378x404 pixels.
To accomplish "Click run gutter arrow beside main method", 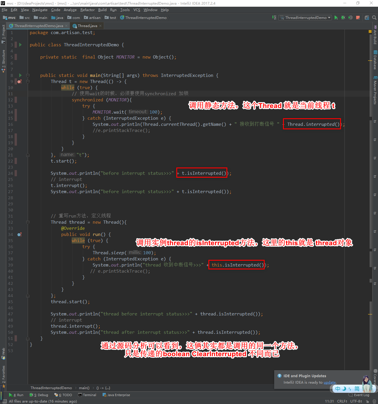I will (20, 75).
